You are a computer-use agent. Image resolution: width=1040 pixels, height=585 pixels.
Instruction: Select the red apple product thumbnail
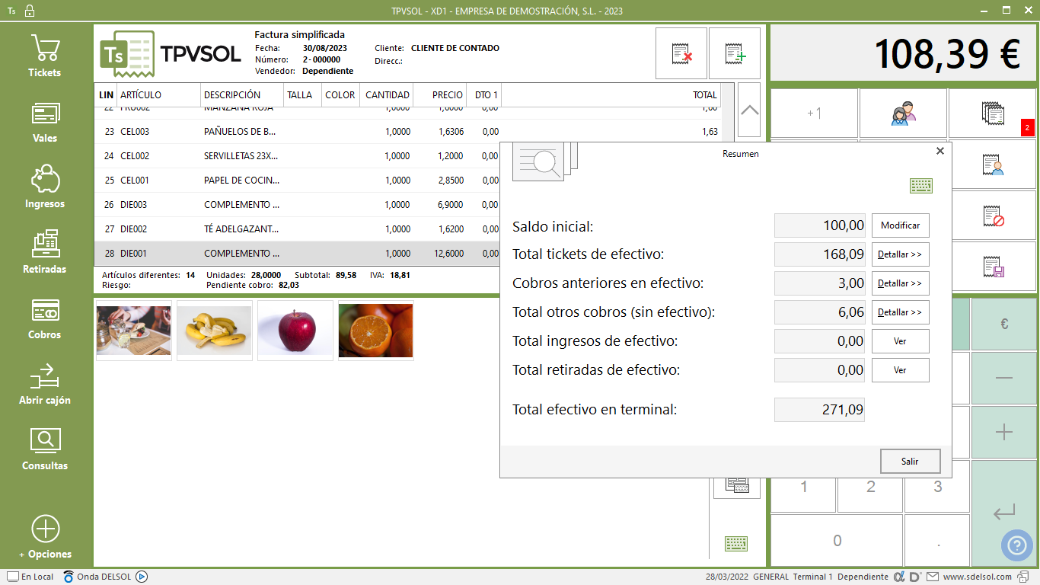coord(295,331)
